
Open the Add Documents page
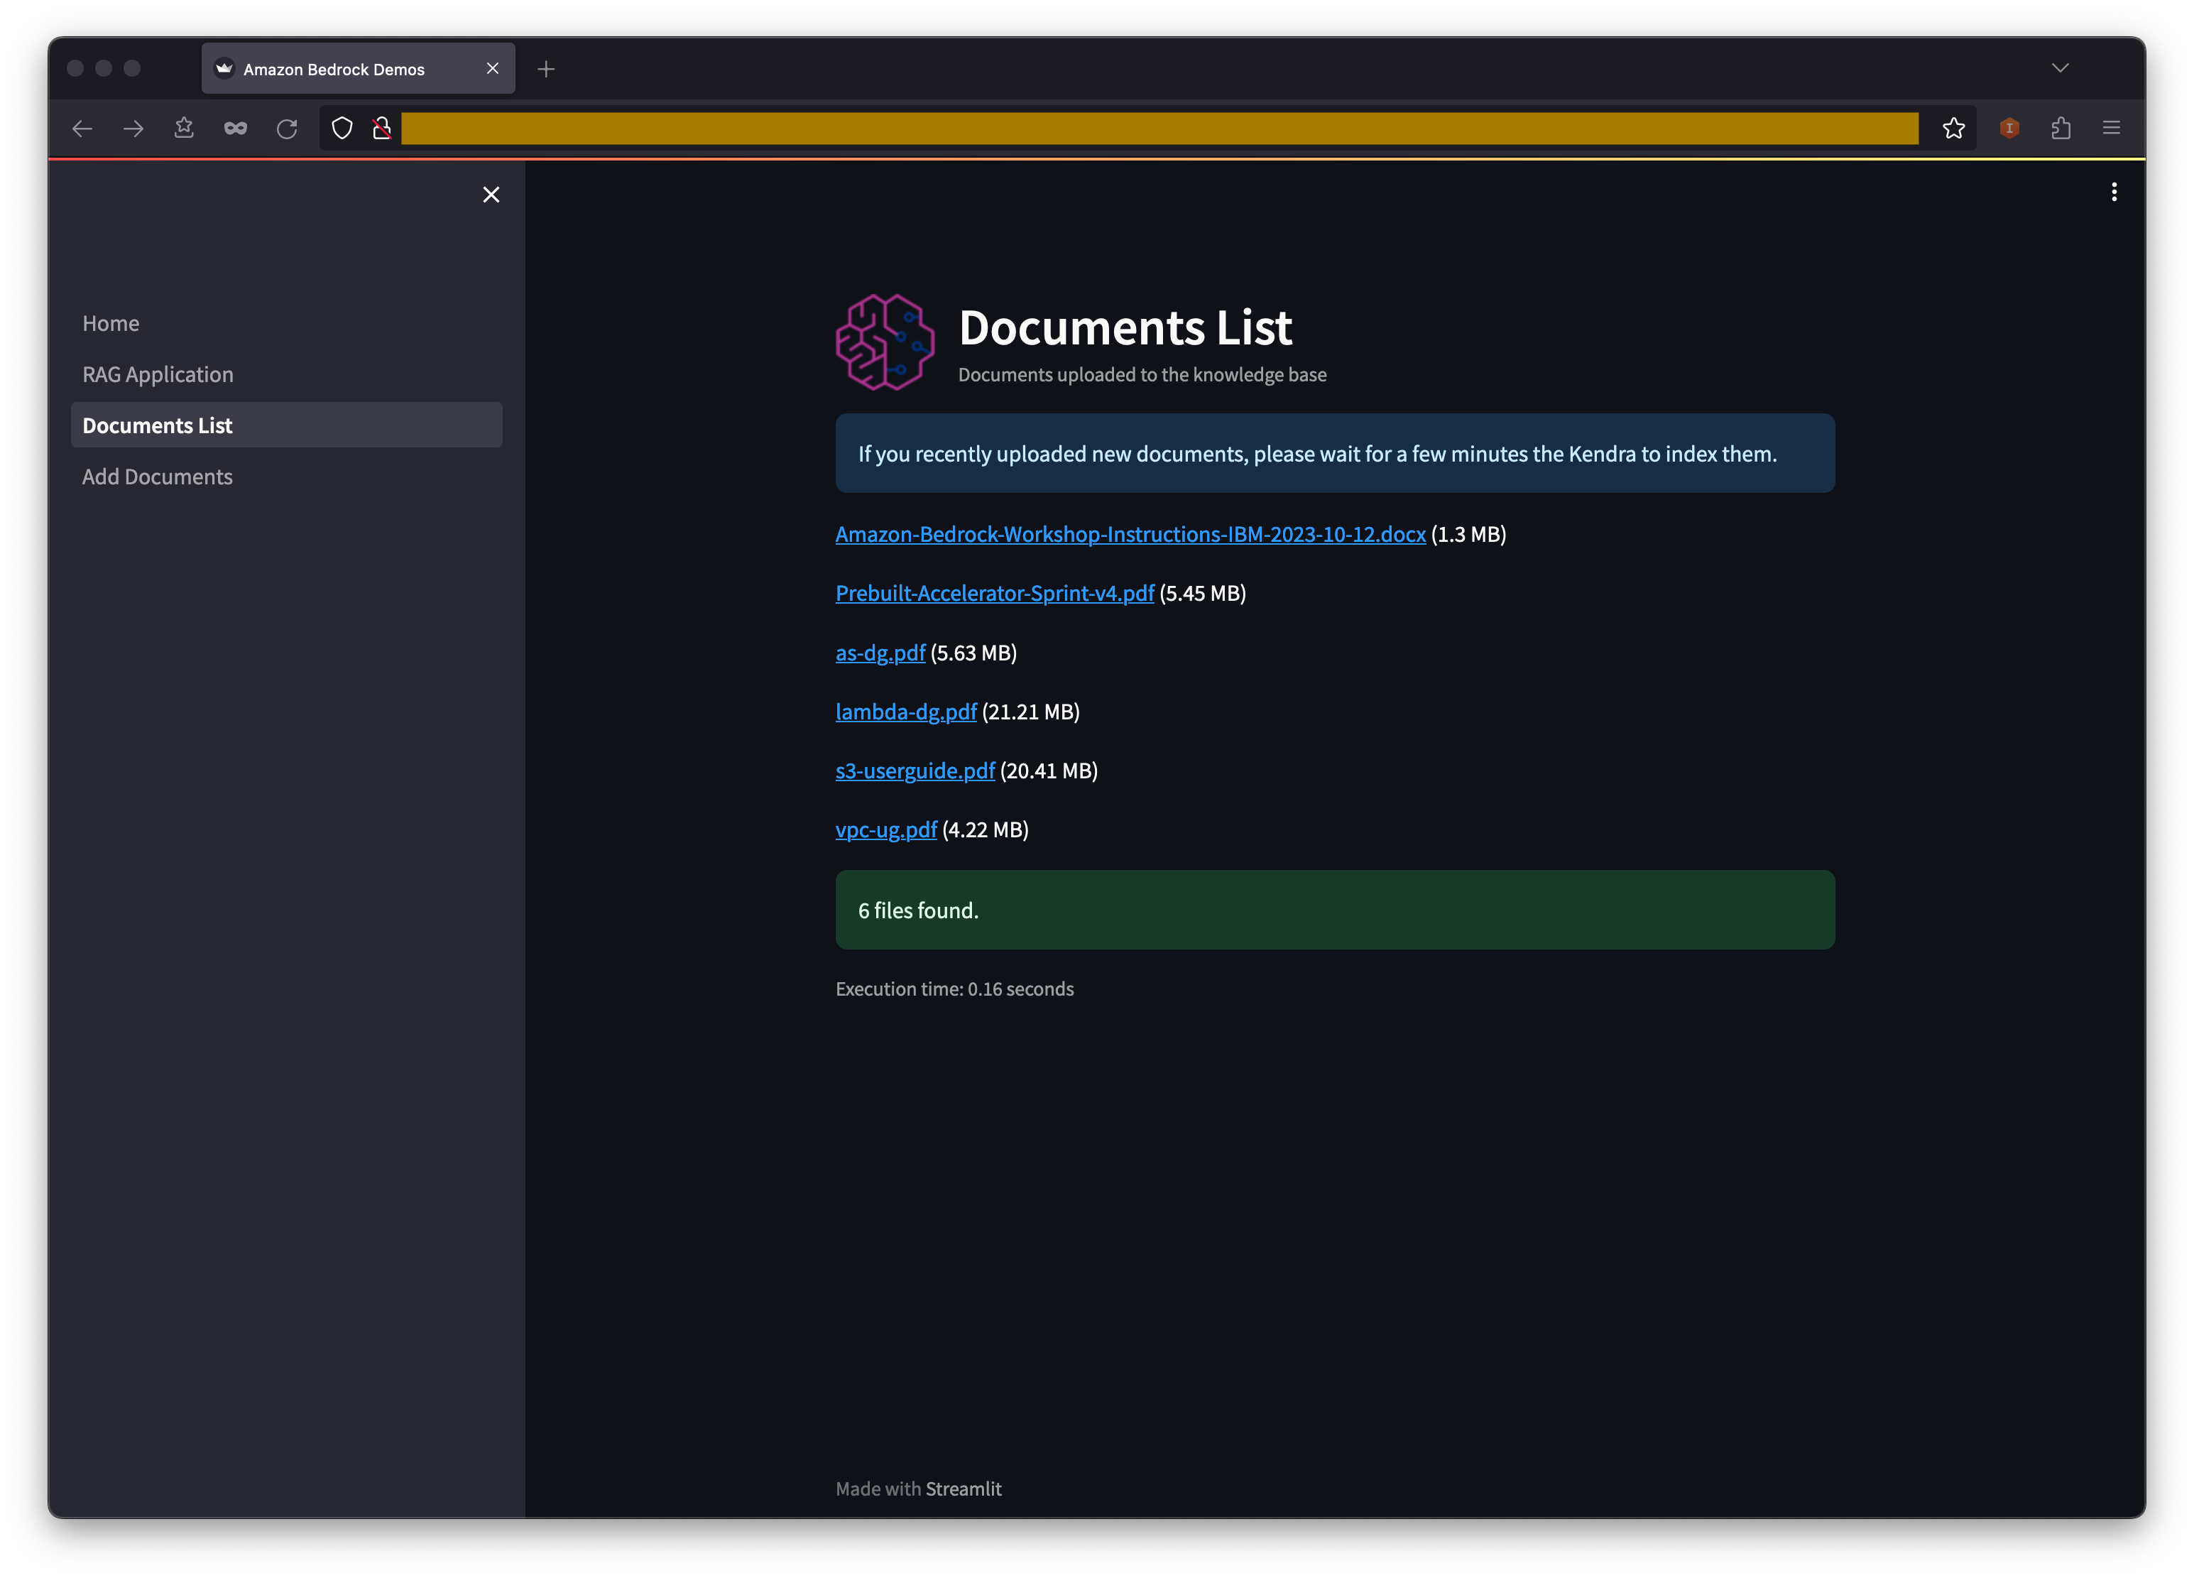coord(158,477)
